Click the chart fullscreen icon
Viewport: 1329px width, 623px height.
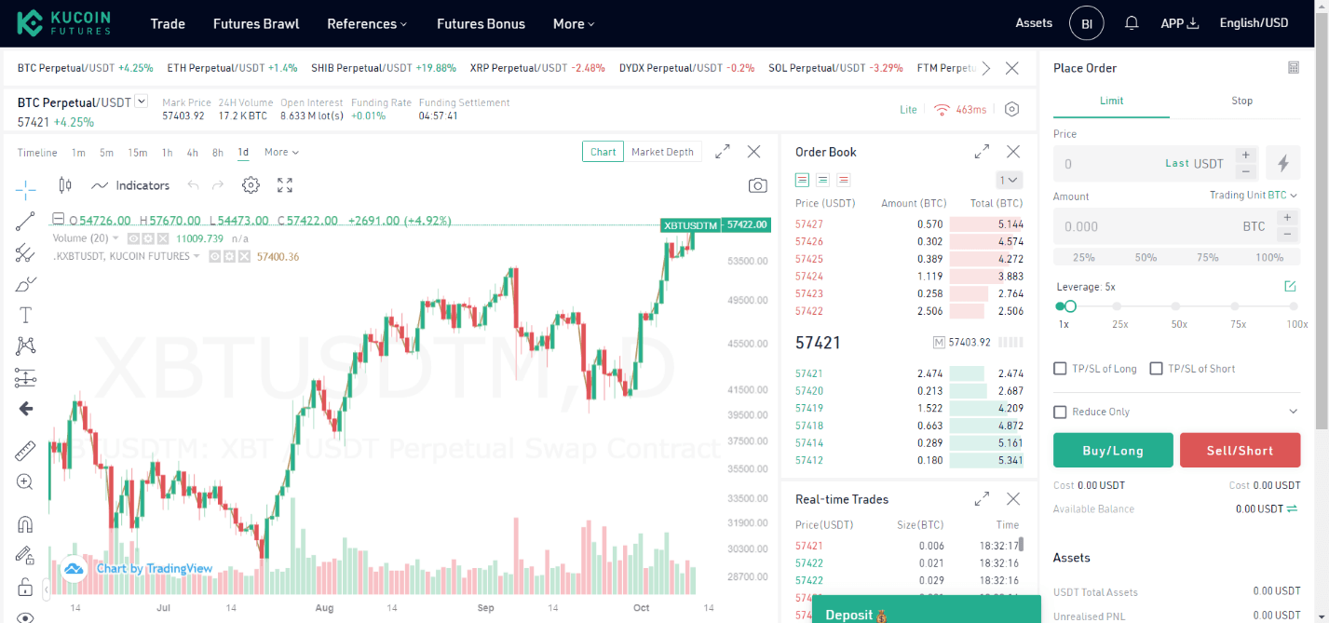[x=285, y=185]
